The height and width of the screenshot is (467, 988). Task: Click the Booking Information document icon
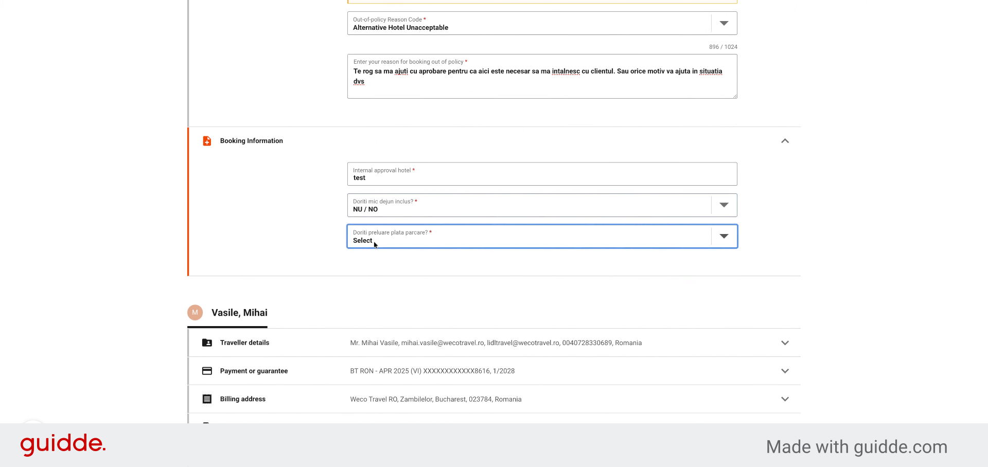[x=207, y=141]
